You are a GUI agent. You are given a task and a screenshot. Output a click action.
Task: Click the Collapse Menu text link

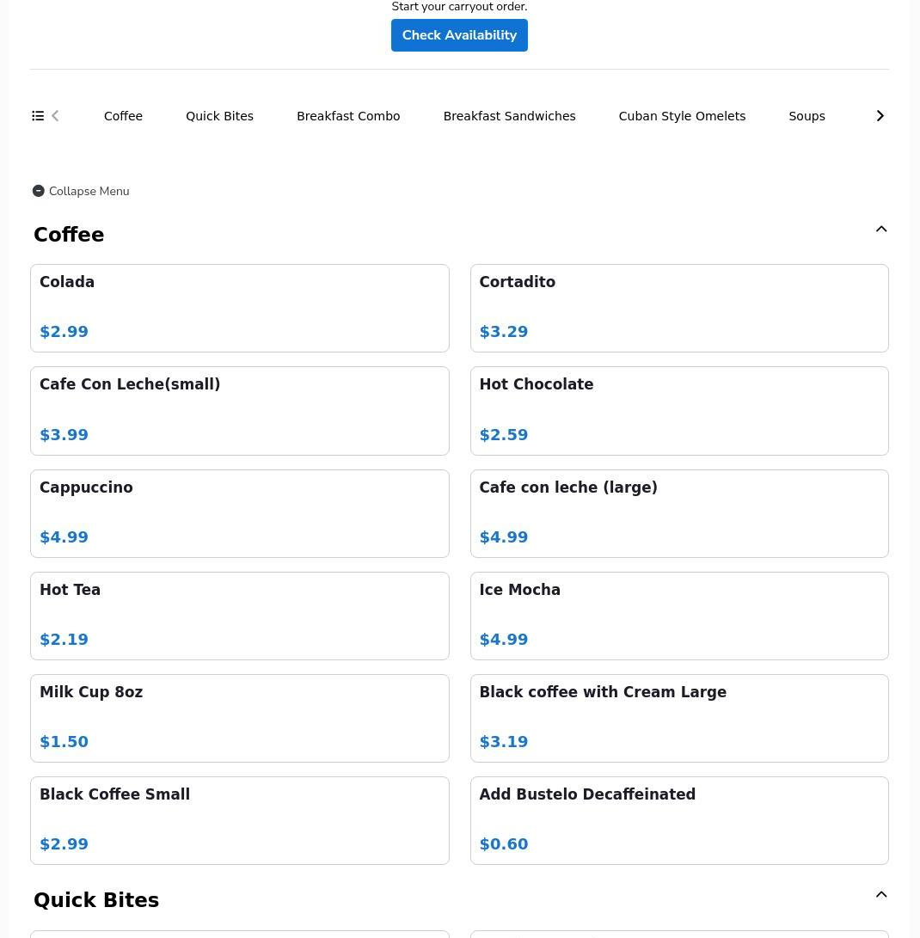coord(89,191)
